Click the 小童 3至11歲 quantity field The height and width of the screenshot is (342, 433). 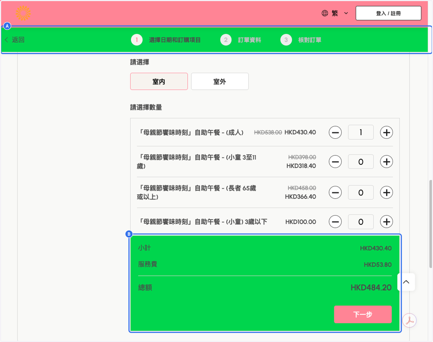(x=361, y=162)
